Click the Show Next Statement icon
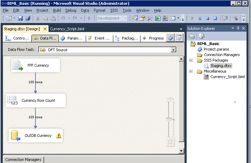This screenshot has width=251, height=163. point(225,18)
